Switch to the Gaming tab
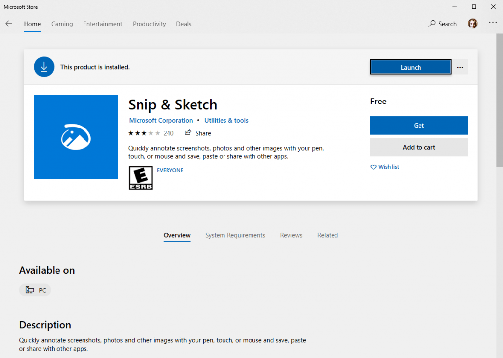This screenshot has height=358, width=503. tap(62, 24)
